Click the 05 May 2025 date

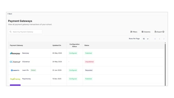57,53
